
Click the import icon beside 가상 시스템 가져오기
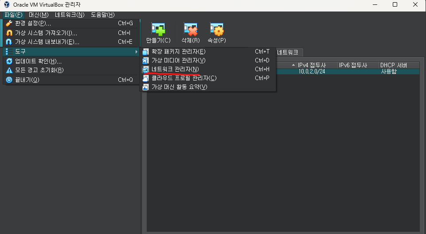click(x=9, y=33)
